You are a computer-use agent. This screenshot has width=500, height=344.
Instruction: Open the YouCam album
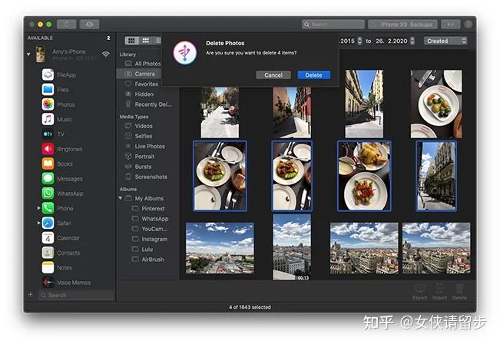(x=150, y=229)
